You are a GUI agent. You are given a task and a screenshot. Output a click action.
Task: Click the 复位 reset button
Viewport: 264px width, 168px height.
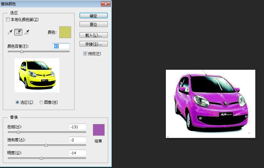[x=93, y=24]
